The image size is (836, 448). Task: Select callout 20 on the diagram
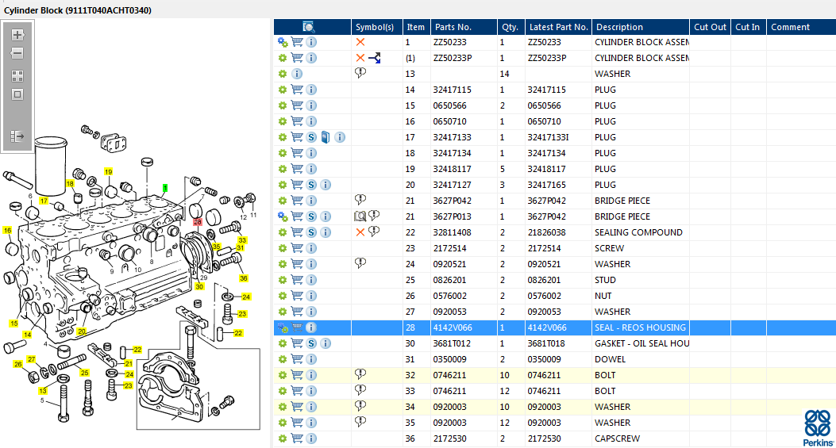(x=82, y=331)
